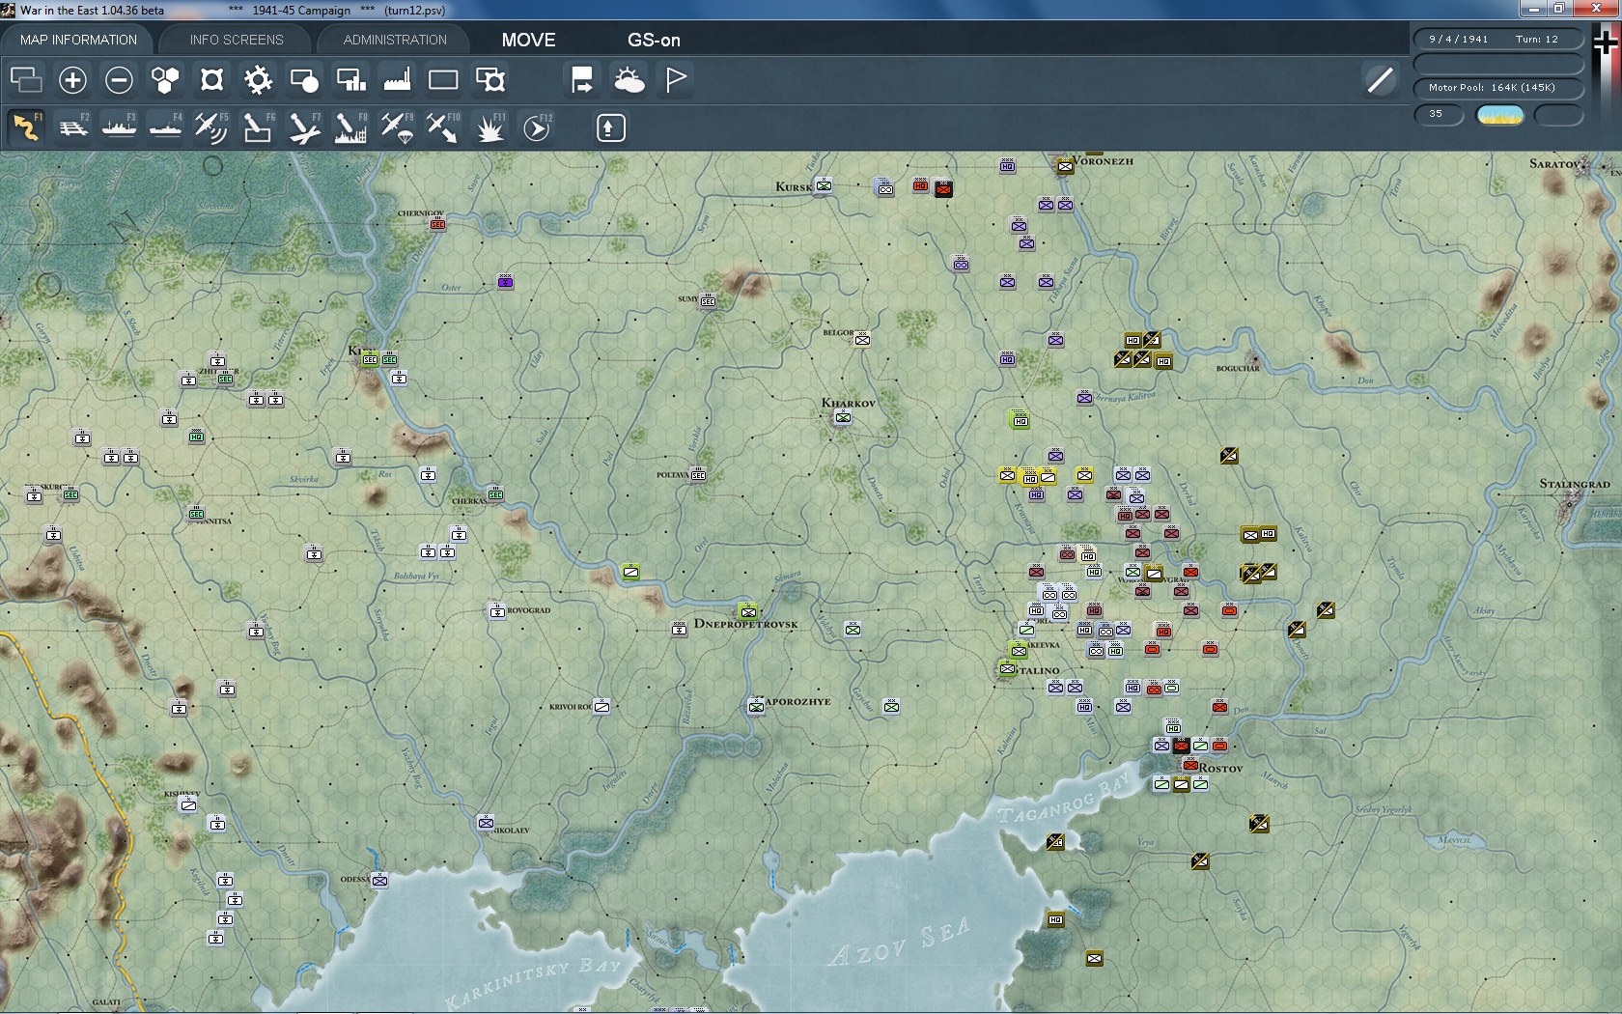Image resolution: width=1622 pixels, height=1014 pixels.
Task: Click the diagonal slash button
Action: tap(1381, 79)
